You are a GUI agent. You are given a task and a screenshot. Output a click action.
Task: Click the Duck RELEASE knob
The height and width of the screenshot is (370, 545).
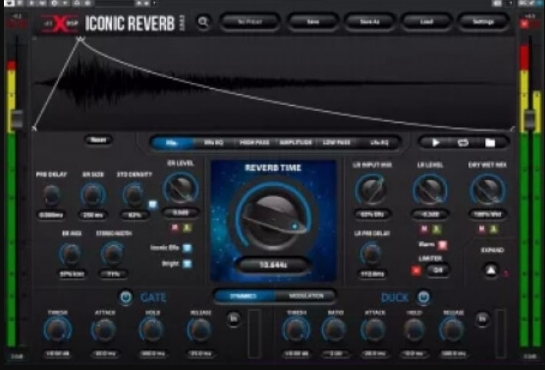pyautogui.click(x=452, y=330)
